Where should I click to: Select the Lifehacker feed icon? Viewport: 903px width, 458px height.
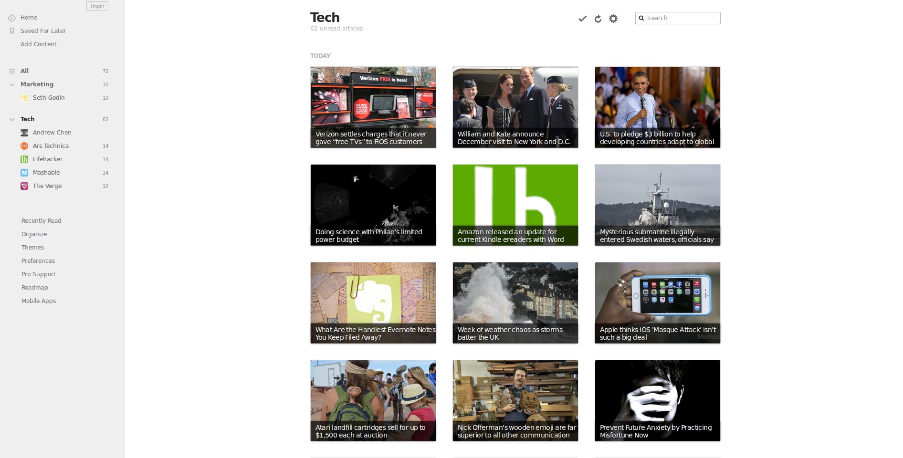pos(24,159)
